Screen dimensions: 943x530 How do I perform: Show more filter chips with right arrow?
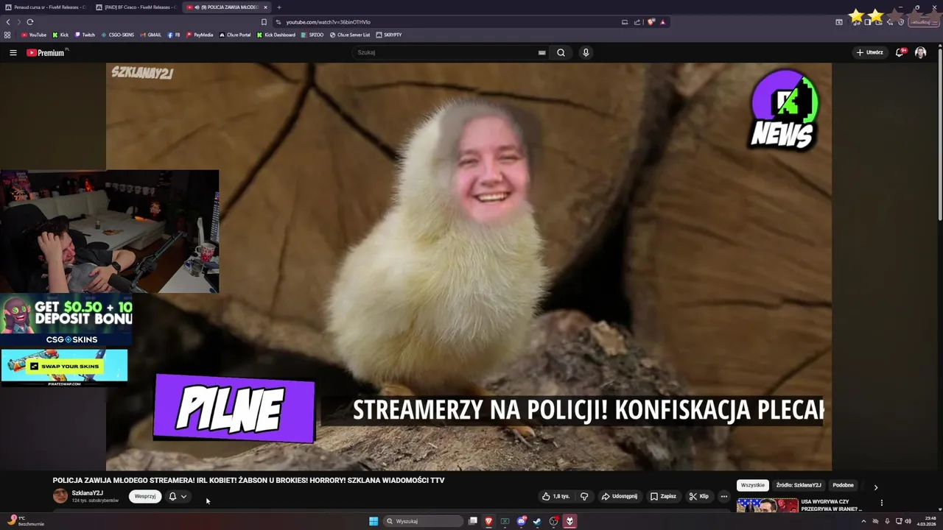click(876, 487)
